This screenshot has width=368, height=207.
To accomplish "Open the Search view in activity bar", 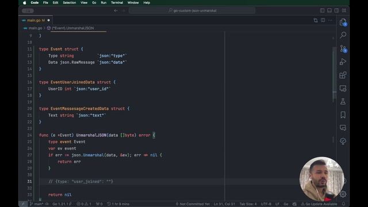I will pyautogui.click(x=343, y=35).
